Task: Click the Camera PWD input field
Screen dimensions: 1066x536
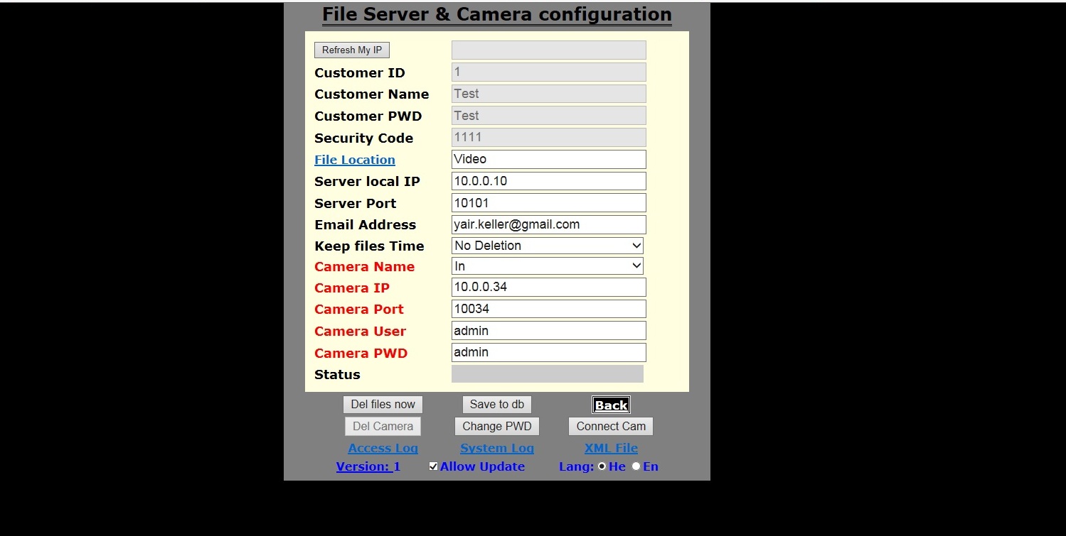Action: [549, 352]
